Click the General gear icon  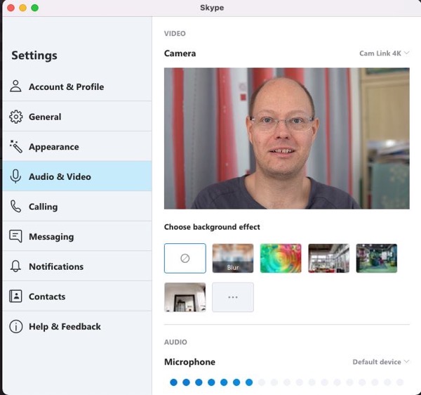click(x=16, y=117)
